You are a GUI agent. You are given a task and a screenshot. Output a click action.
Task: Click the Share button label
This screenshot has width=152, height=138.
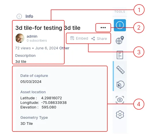tap(102, 39)
